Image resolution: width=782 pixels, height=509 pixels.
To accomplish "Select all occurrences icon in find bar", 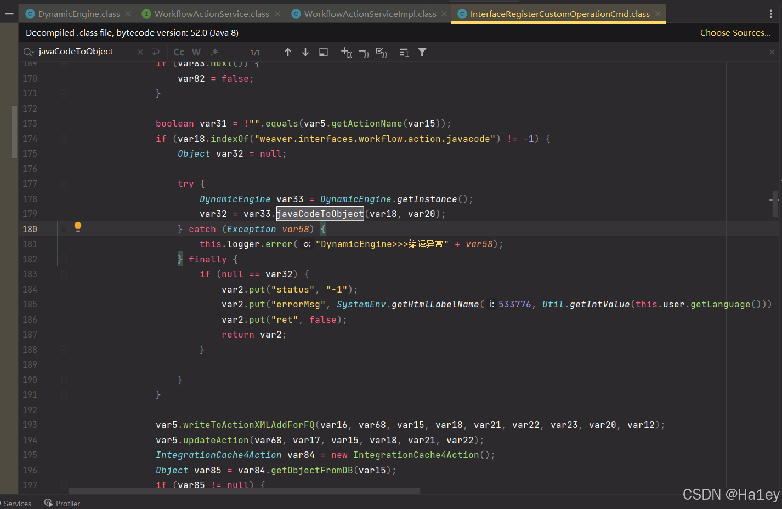I will click(x=382, y=53).
